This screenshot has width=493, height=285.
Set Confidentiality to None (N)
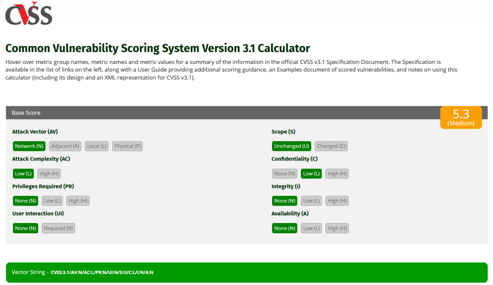click(x=285, y=173)
